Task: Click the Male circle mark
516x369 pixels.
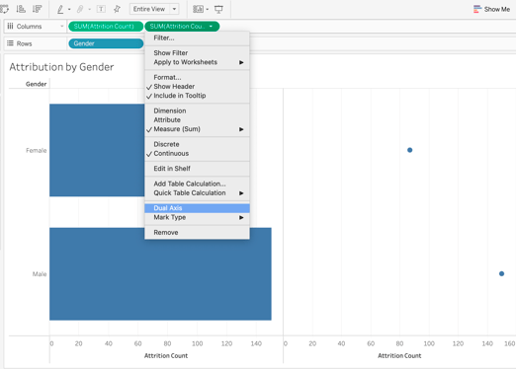Action: point(501,273)
